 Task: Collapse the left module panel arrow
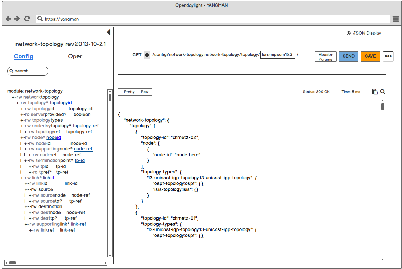[109, 32]
